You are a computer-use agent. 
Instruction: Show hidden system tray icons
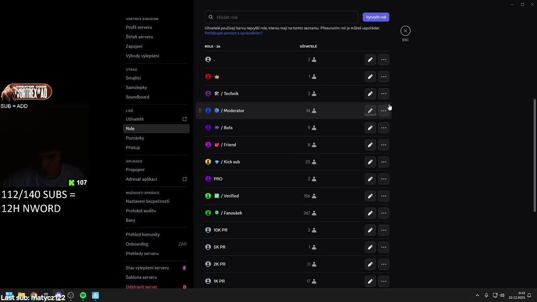[477, 296]
